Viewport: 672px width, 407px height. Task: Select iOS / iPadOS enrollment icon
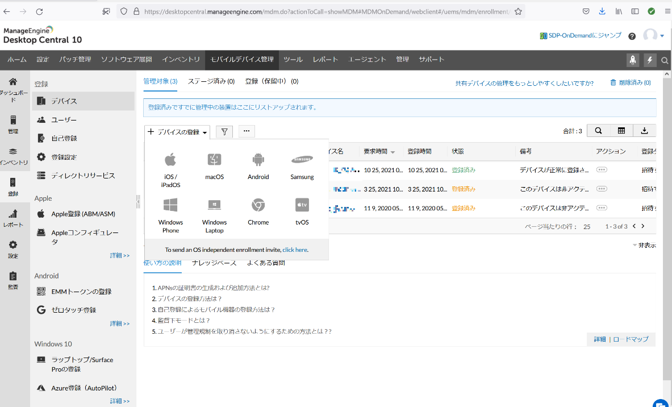170,160
